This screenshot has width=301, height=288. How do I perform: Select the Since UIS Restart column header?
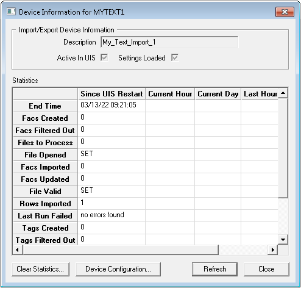click(x=112, y=94)
